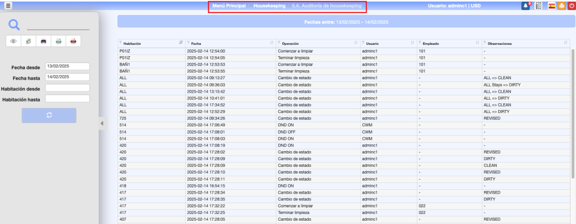Select the 417 row dated 2025-02-14 17:32:25
Screen dimensions: 576x224
coord(344,212)
